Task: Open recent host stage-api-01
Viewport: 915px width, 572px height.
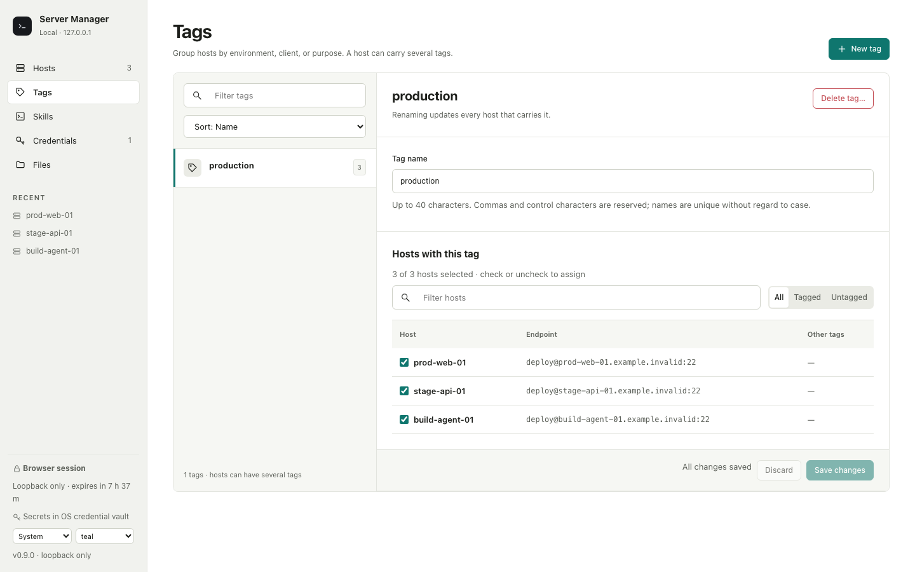Action: [x=73, y=233]
